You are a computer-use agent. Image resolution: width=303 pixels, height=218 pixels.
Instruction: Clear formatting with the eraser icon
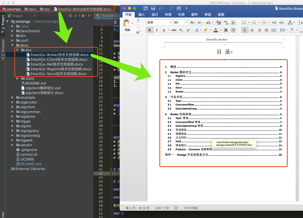219,23
